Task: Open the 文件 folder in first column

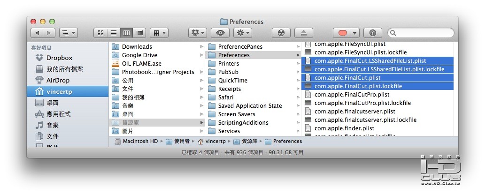Action: [x=157, y=89]
